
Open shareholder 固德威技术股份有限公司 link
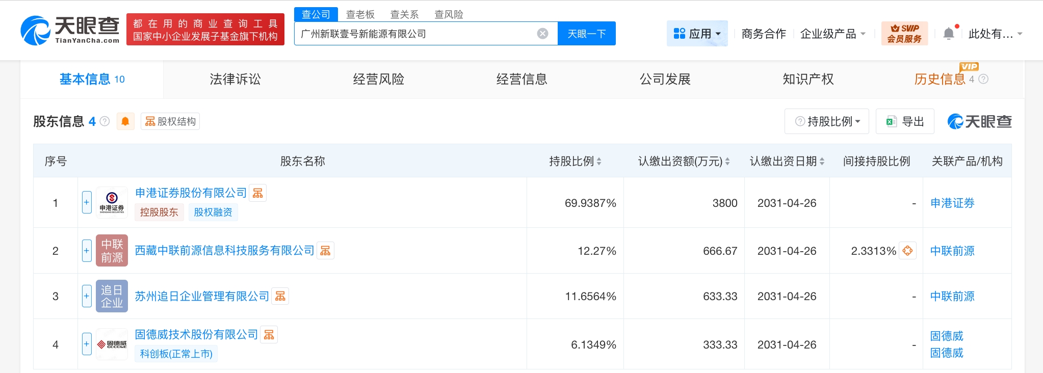(196, 334)
